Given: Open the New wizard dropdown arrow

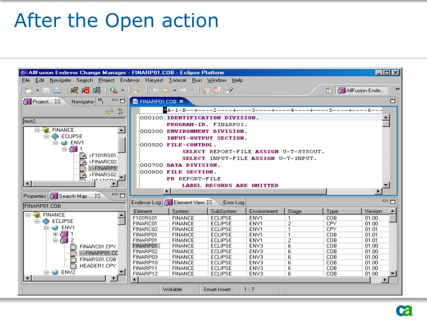Looking at the screenshot, I should pos(38,90).
